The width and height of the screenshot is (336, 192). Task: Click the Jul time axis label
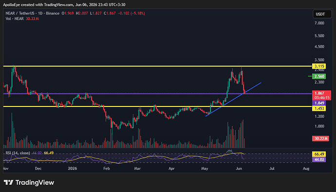272,169
